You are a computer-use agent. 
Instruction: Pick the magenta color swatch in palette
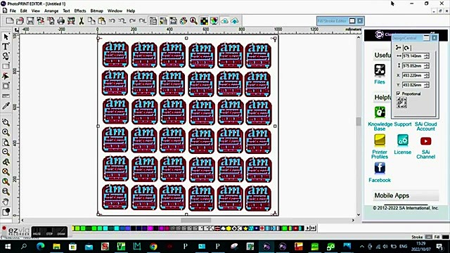tap(150, 228)
